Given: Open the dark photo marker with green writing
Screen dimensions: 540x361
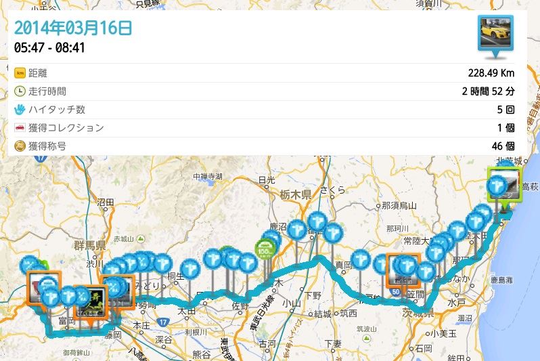Looking at the screenshot, I should pos(90,301).
